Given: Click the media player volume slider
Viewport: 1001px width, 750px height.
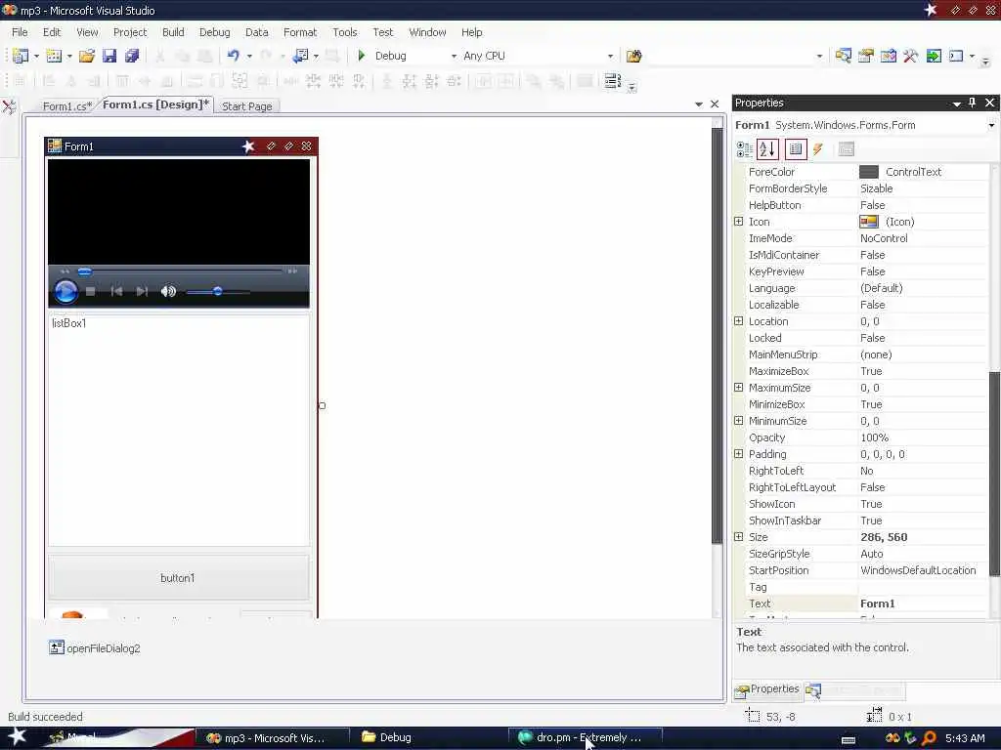Looking at the screenshot, I should point(217,292).
